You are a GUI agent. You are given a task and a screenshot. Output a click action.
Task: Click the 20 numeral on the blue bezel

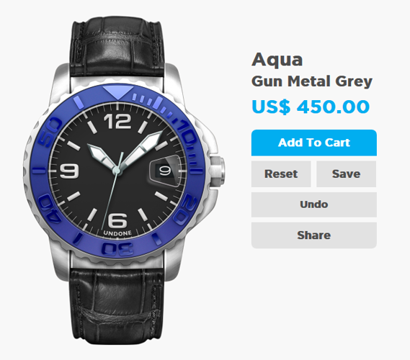[185, 210]
